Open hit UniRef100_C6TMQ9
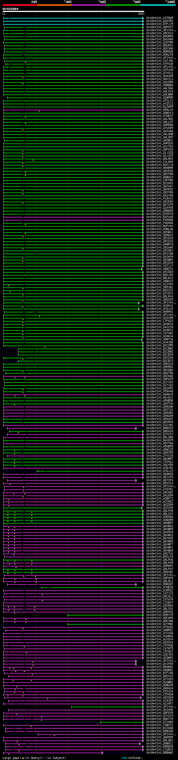 click(x=159, y=18)
